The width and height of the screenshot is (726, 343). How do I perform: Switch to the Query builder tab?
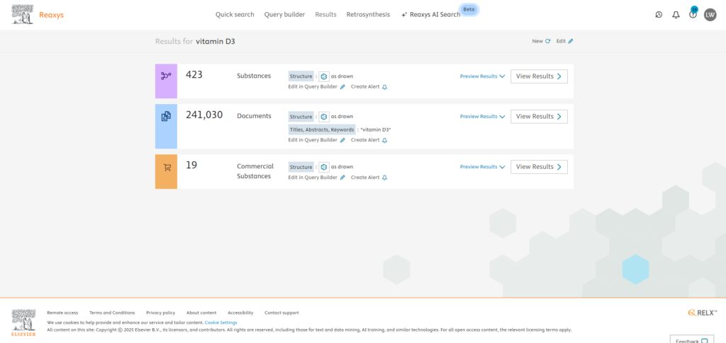pos(284,14)
